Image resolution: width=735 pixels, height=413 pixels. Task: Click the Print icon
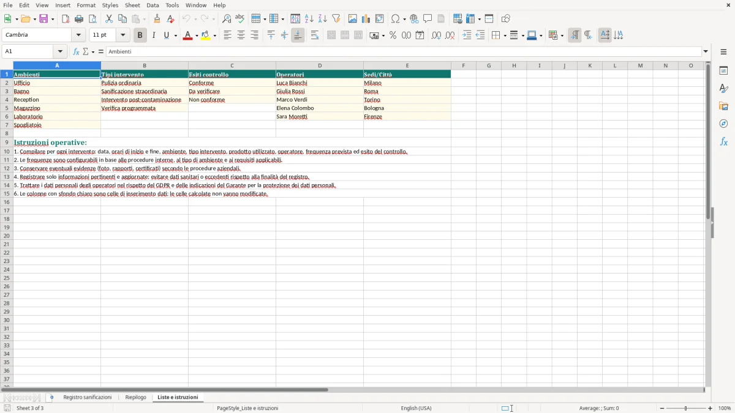click(x=79, y=19)
